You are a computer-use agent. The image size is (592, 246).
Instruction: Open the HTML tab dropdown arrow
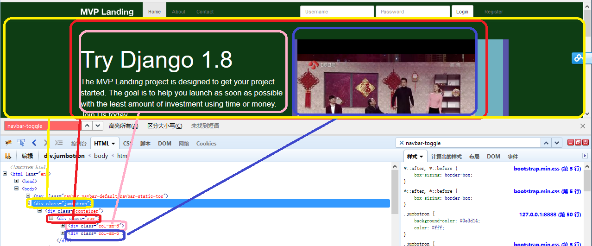tap(113, 144)
